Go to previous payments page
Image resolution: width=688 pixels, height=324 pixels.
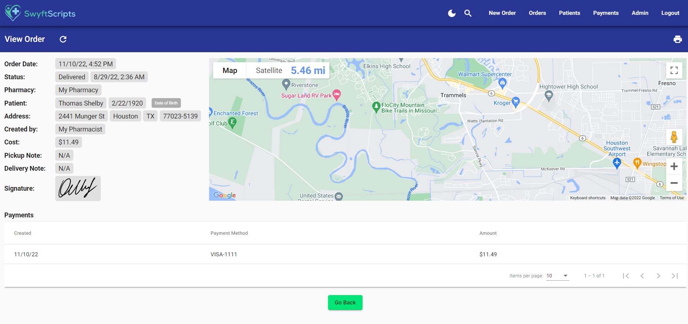tap(642, 275)
